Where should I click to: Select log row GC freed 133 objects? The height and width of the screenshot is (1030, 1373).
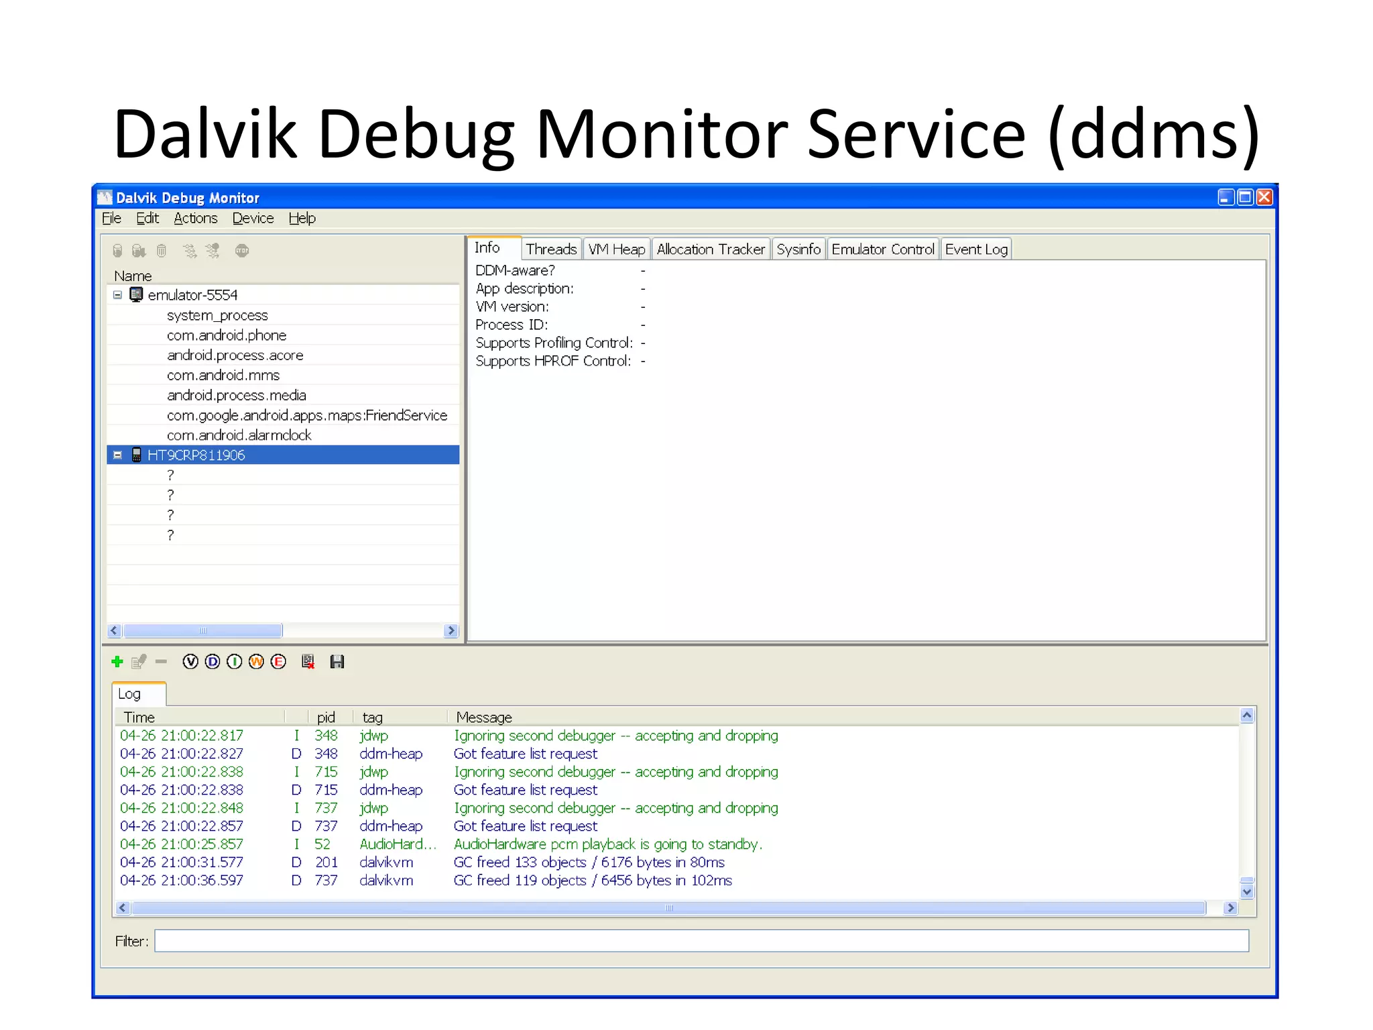coord(677,862)
